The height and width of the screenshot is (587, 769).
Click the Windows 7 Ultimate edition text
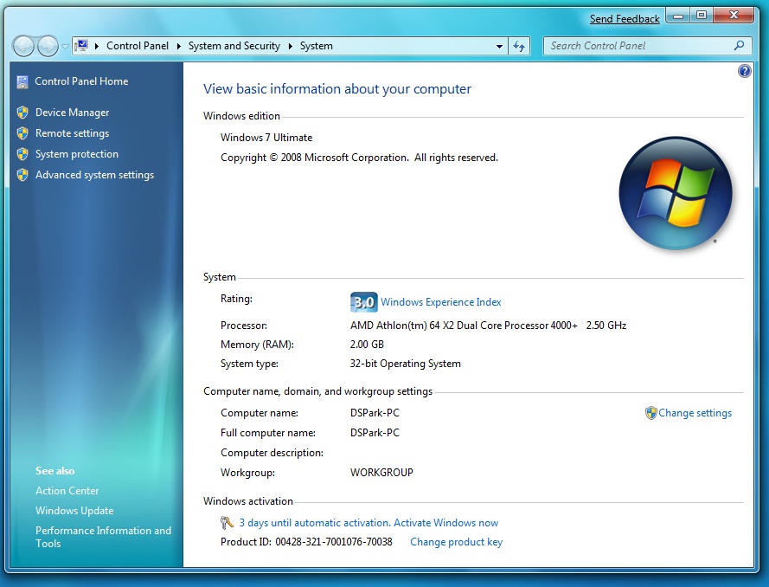tap(266, 138)
